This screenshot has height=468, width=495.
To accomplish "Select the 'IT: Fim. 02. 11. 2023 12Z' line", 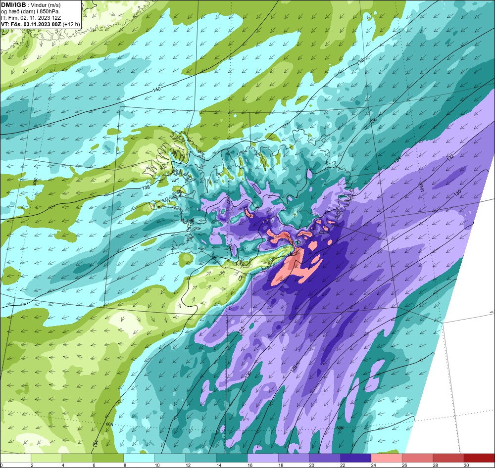I will coord(31,18).
